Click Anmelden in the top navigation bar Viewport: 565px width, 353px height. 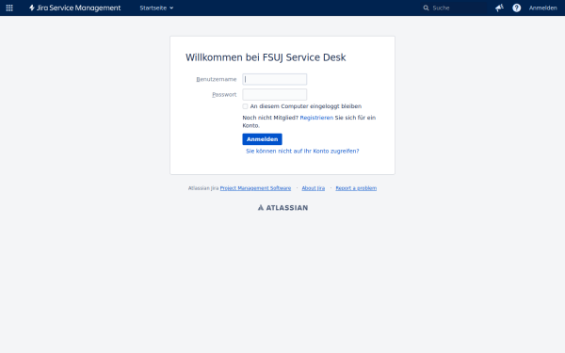542,8
